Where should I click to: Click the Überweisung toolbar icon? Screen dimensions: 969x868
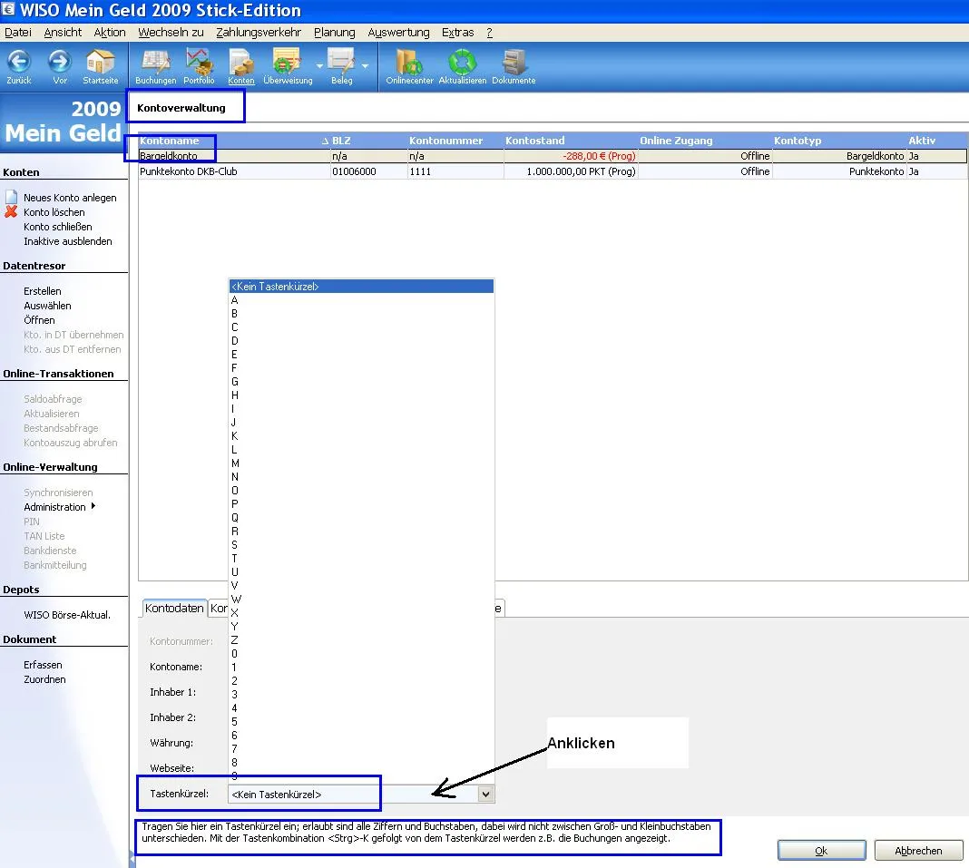click(287, 62)
